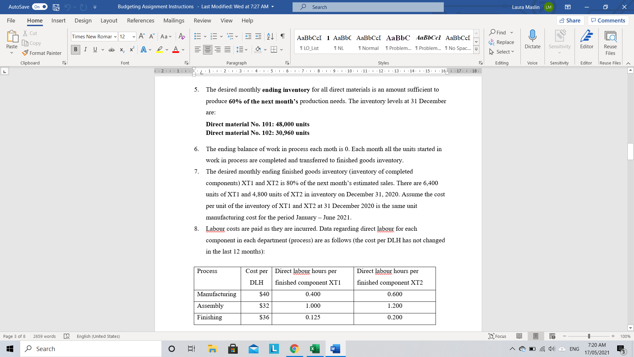
Task: Open the font size dropdown
Action: 133,36
